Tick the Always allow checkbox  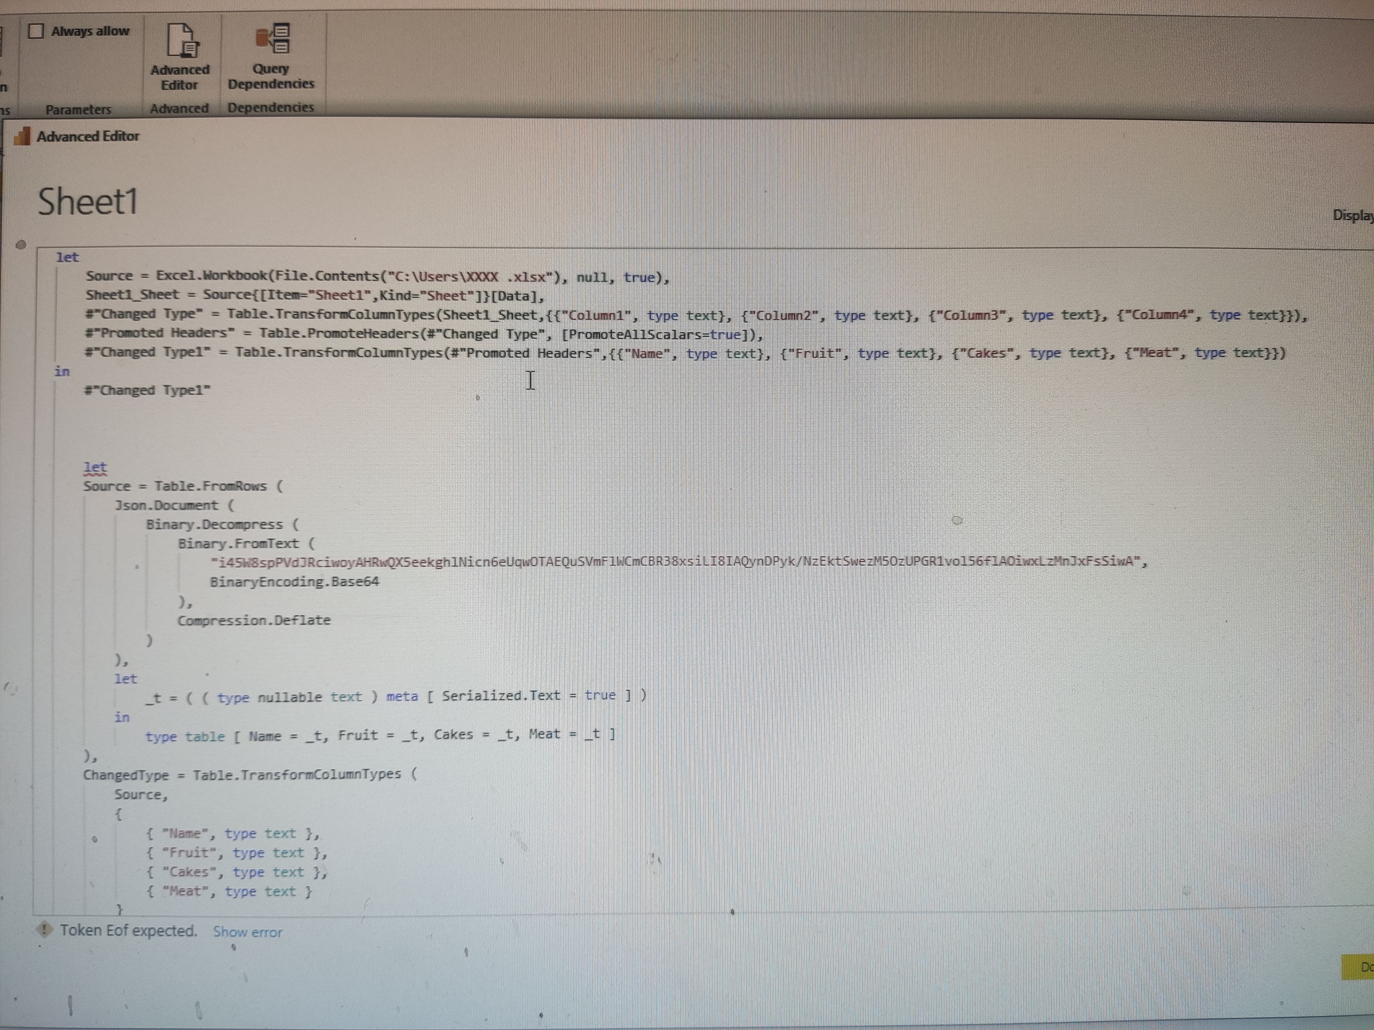click(x=36, y=31)
